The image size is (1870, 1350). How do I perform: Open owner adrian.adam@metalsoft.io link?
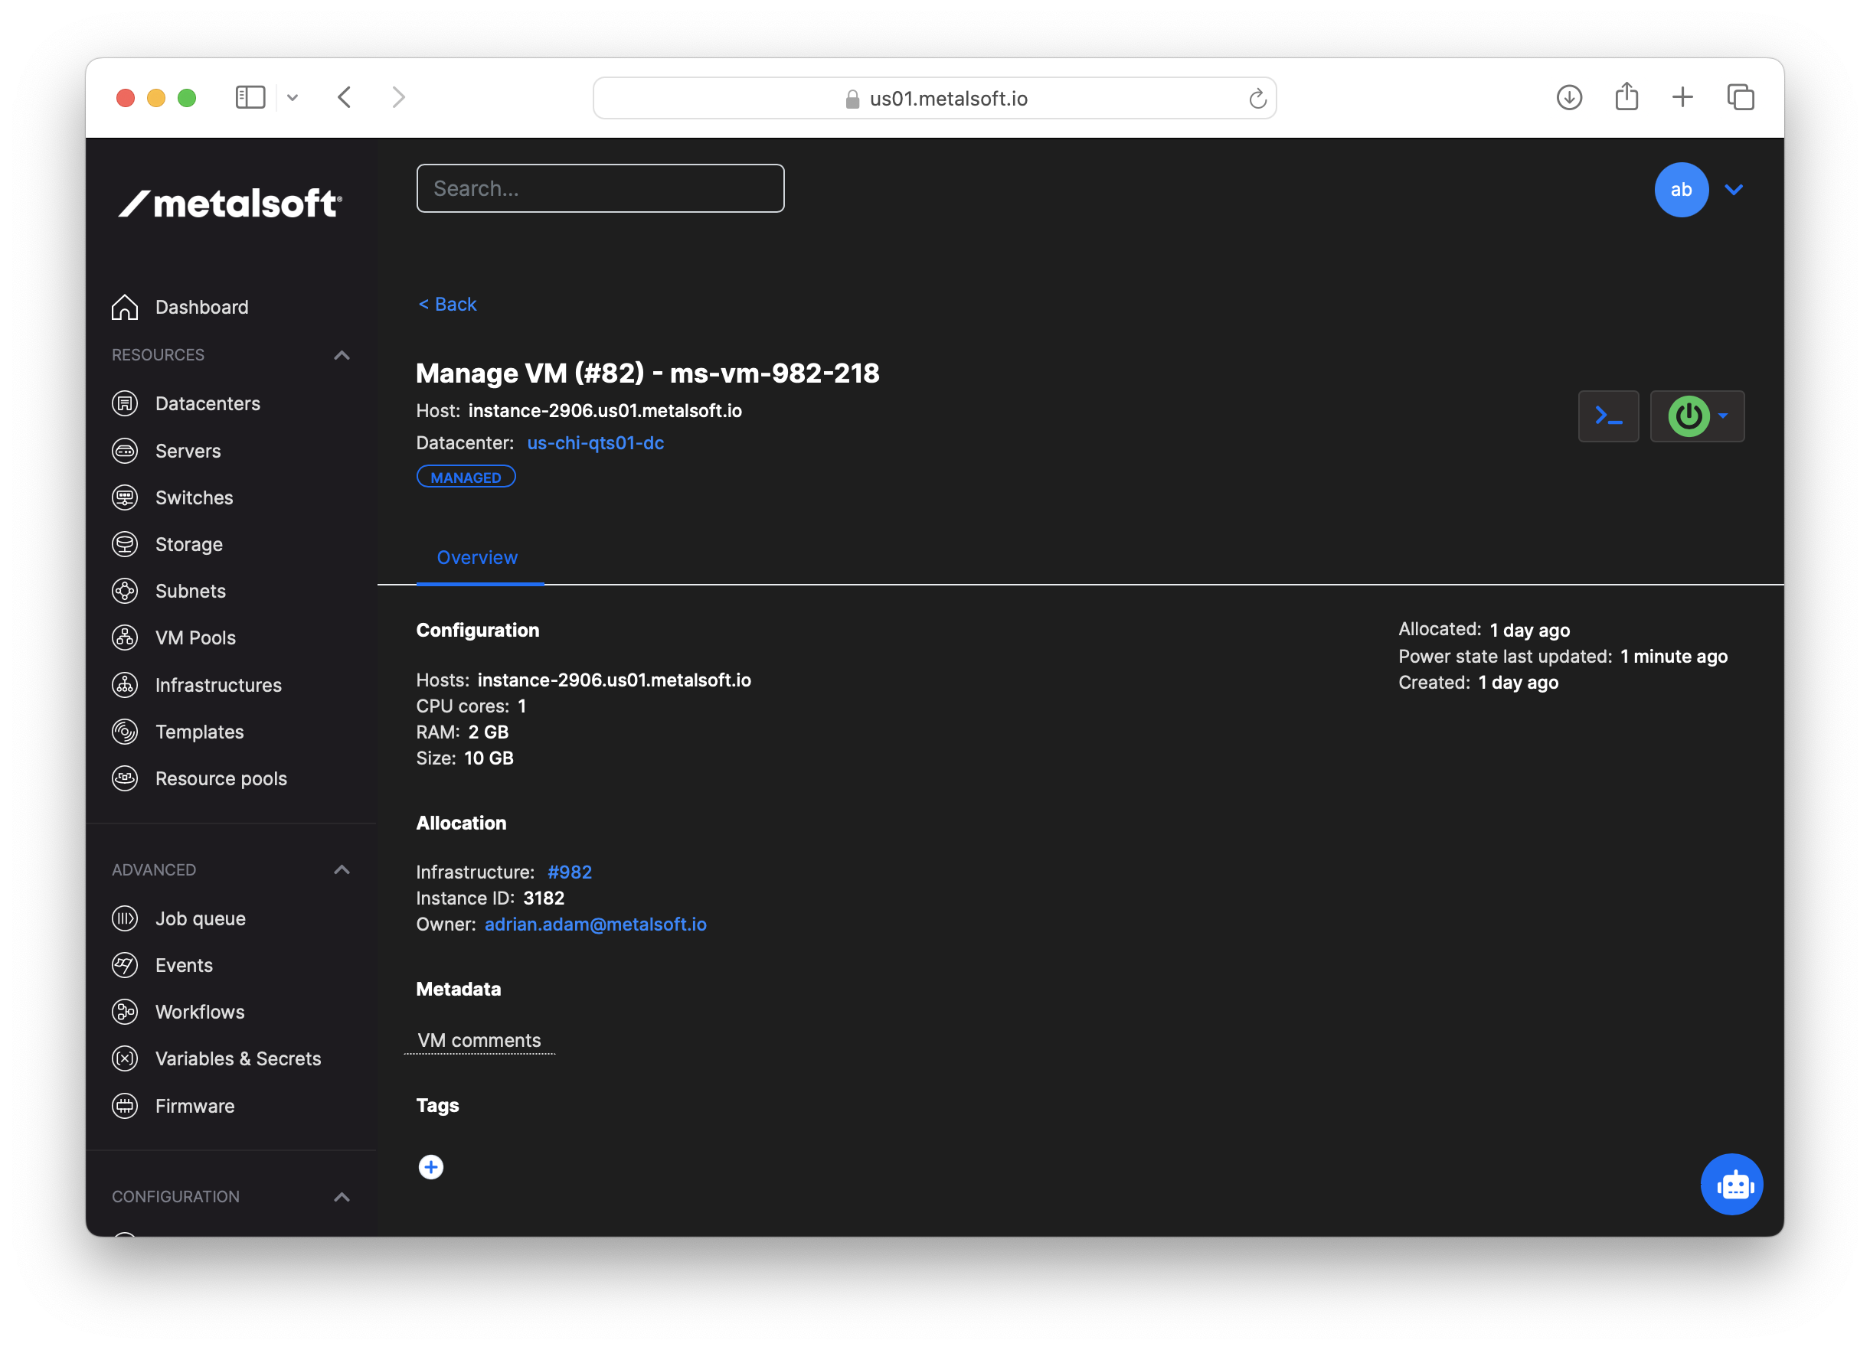[595, 924]
